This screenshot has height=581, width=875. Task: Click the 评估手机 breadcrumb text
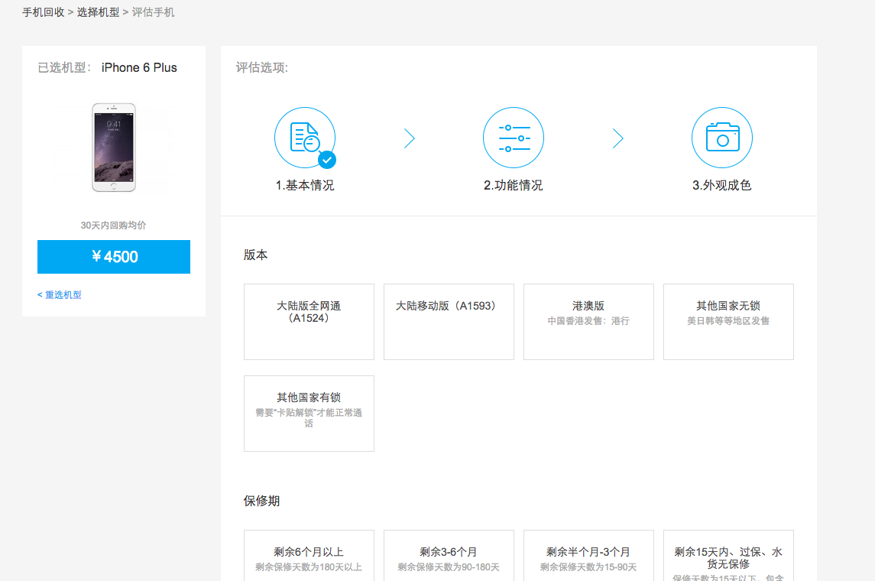153,12
